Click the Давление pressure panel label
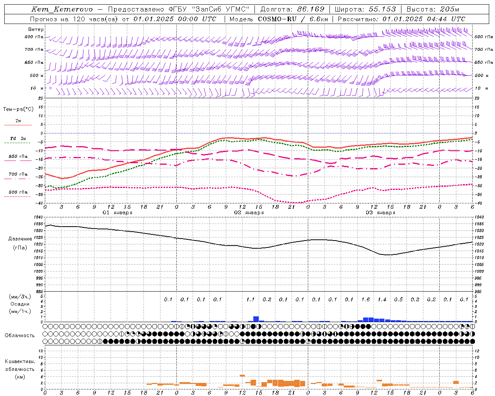 (x=20, y=239)
